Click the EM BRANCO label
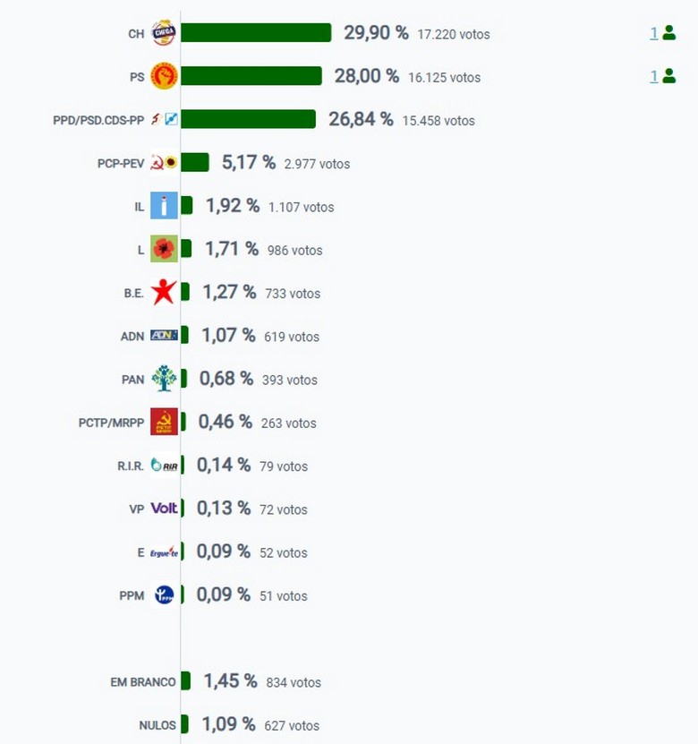698x744 pixels. [x=142, y=682]
